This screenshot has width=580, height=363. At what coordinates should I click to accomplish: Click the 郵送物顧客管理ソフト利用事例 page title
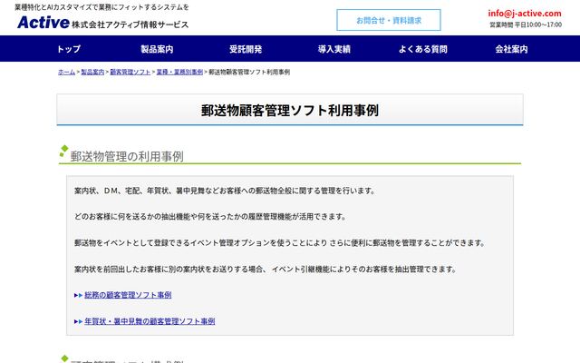click(x=290, y=111)
